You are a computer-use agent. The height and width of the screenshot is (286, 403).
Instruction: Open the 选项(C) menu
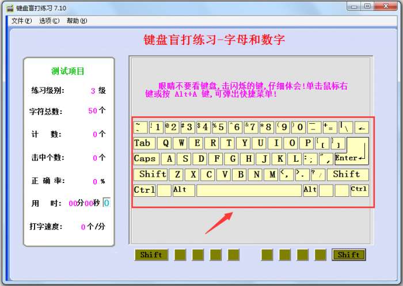coord(49,21)
